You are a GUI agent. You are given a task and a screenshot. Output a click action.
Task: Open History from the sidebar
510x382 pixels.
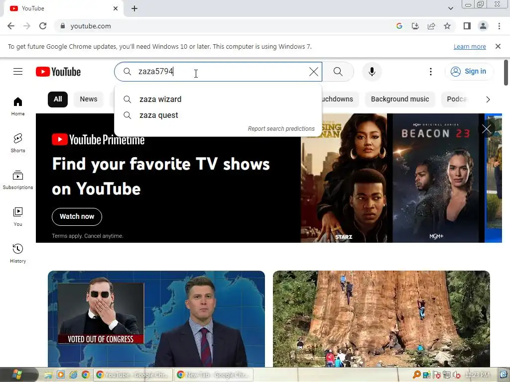point(18,253)
